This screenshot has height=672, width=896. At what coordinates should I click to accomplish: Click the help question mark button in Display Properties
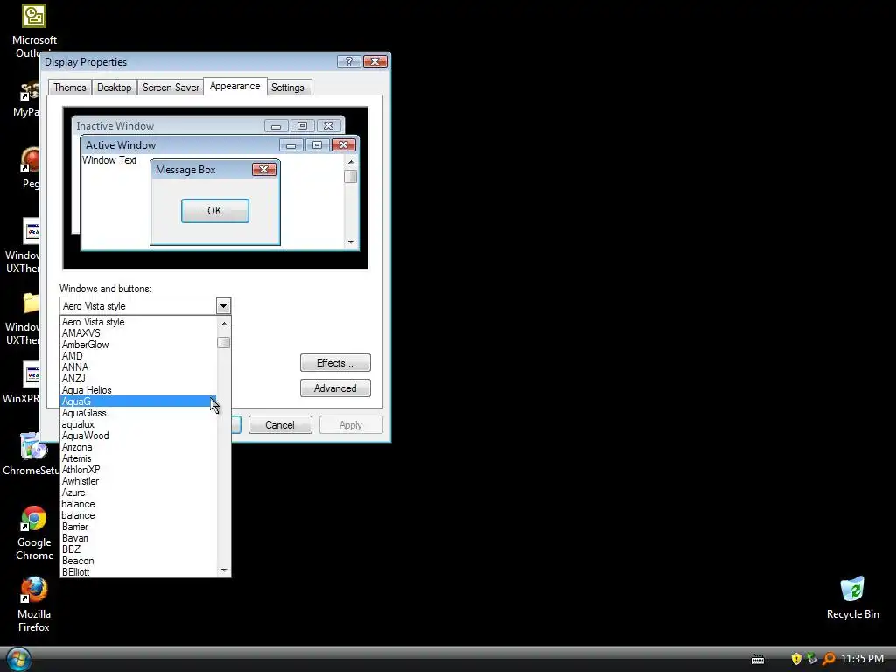(x=348, y=61)
